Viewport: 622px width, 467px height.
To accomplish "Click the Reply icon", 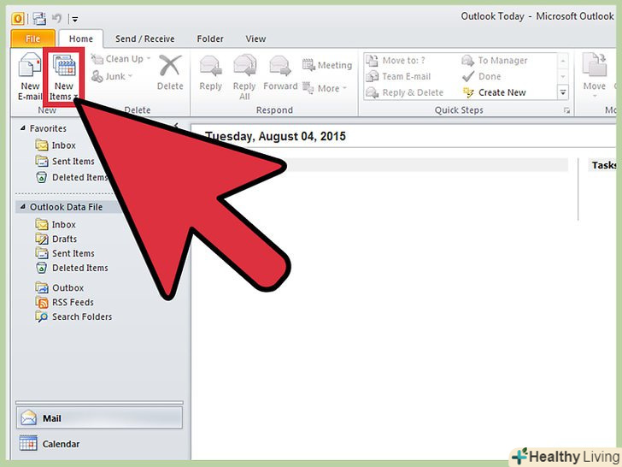I will tap(210, 66).
